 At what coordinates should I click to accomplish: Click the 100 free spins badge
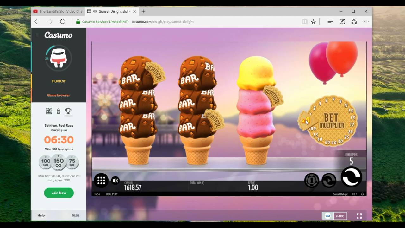(x=46, y=162)
